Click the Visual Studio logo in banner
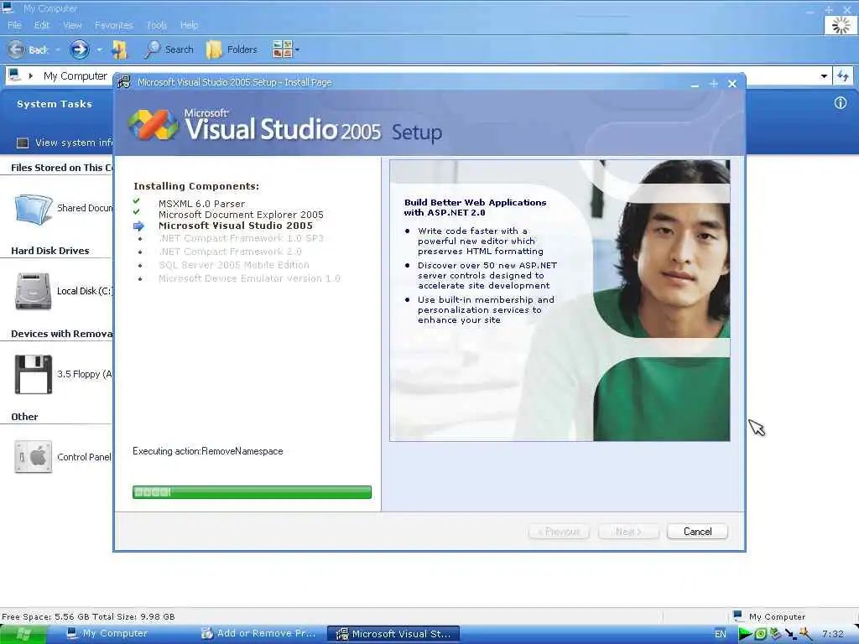Viewport: 859px width, 644px height. (153, 125)
